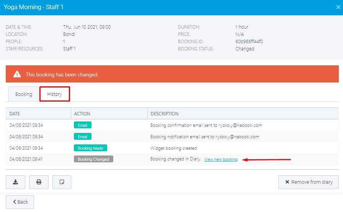Image resolution: width=343 pixels, height=212 pixels.
Task: Click the booking status Changed value
Action: [245, 49]
